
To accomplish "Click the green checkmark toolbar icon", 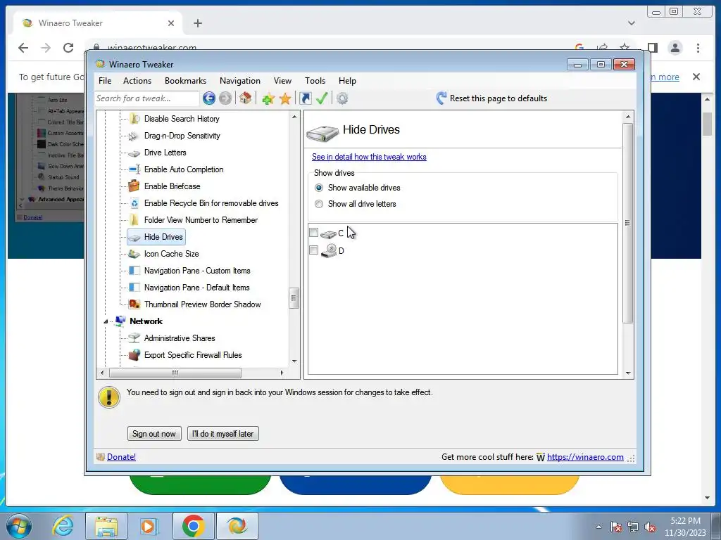I will [321, 98].
